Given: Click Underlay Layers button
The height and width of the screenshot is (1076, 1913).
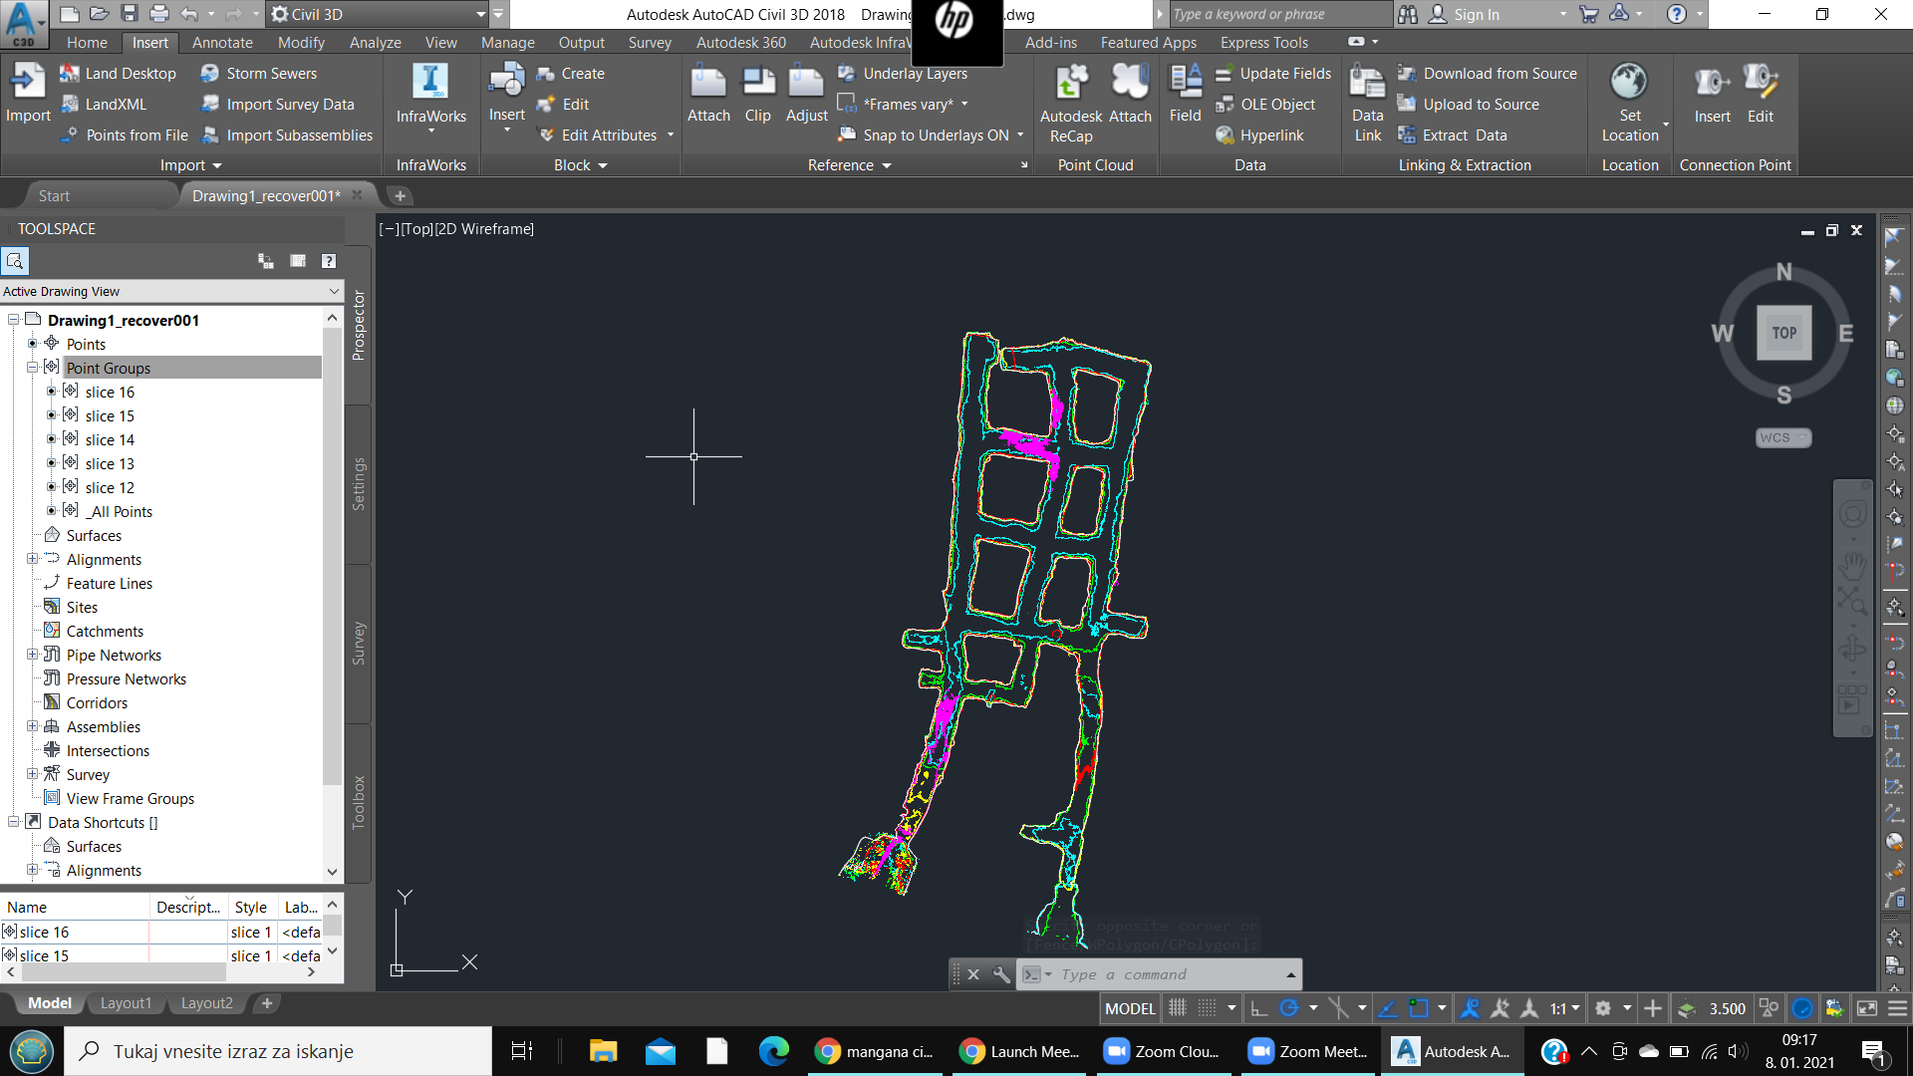Looking at the screenshot, I should coord(903,74).
